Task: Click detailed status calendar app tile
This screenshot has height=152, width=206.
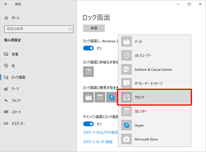Action: point(89,71)
